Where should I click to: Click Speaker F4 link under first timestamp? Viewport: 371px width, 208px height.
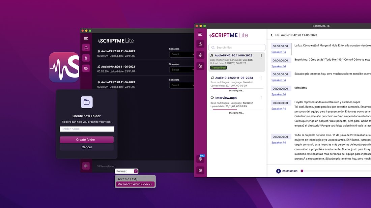point(279,52)
